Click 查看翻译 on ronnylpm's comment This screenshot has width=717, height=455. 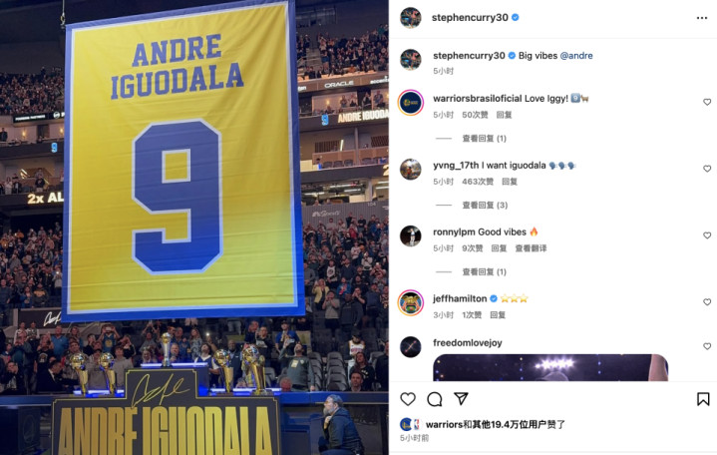tap(531, 248)
